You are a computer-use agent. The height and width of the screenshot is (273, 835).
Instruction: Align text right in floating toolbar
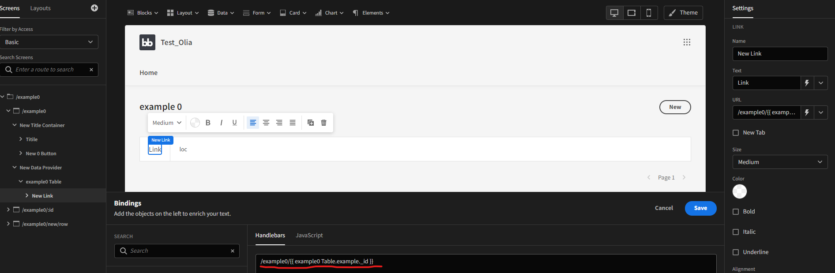click(279, 123)
